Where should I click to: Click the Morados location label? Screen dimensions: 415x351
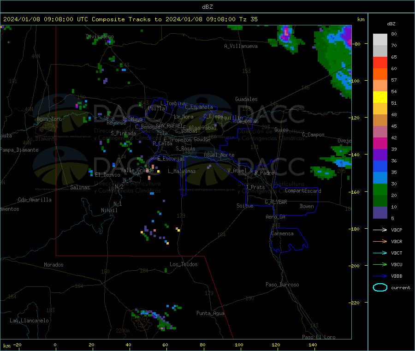(53, 265)
